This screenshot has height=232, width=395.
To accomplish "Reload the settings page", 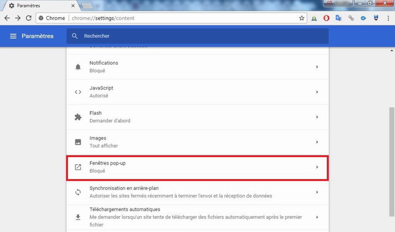I will (x=29, y=18).
